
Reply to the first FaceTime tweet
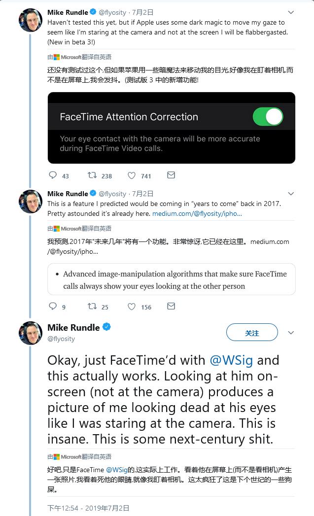53,175
